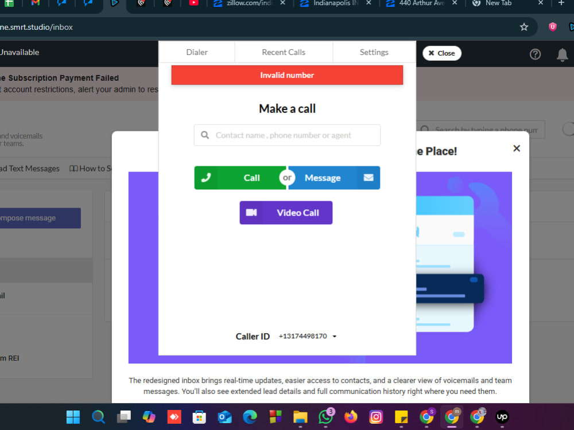
Task: Open Microsoft Store from the taskbar
Action: pyautogui.click(x=199, y=417)
